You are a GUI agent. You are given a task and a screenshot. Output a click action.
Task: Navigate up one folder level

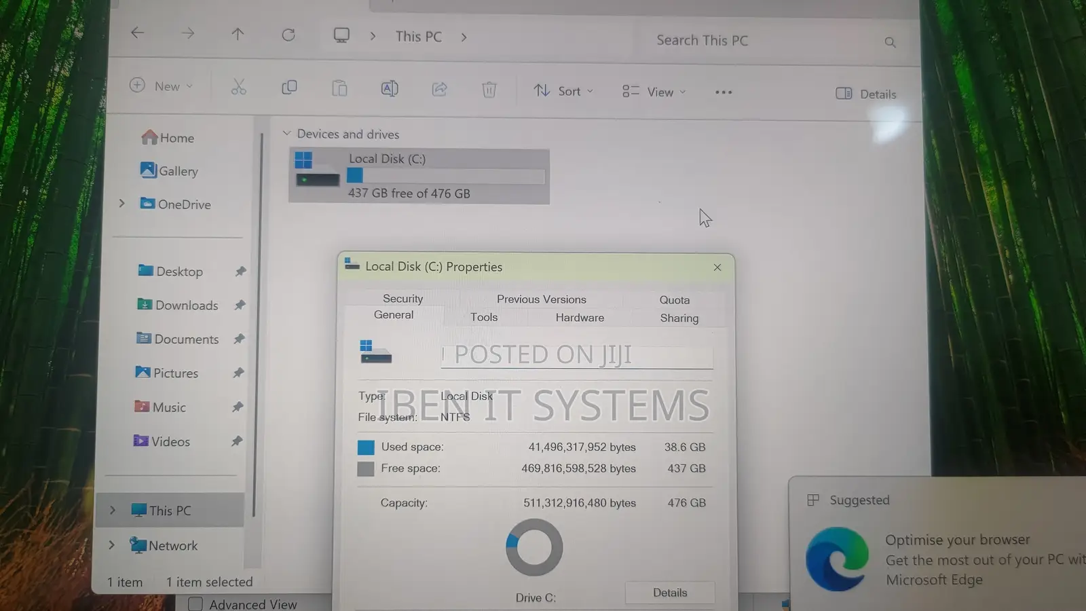point(238,34)
